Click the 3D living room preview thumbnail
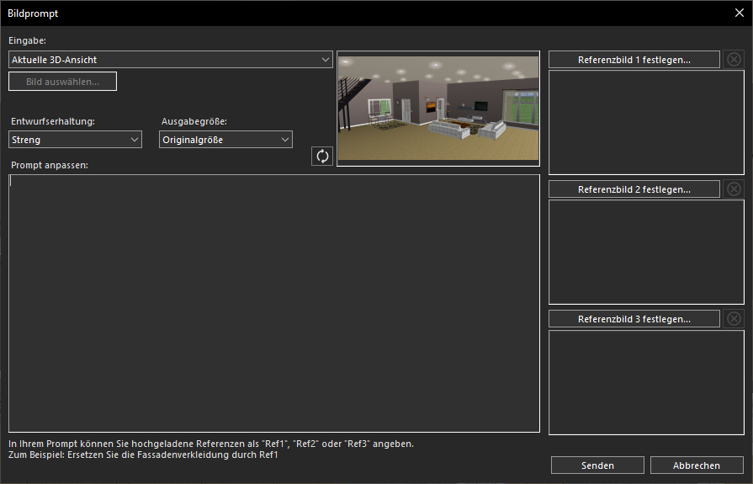This screenshot has width=753, height=484. pyautogui.click(x=438, y=109)
